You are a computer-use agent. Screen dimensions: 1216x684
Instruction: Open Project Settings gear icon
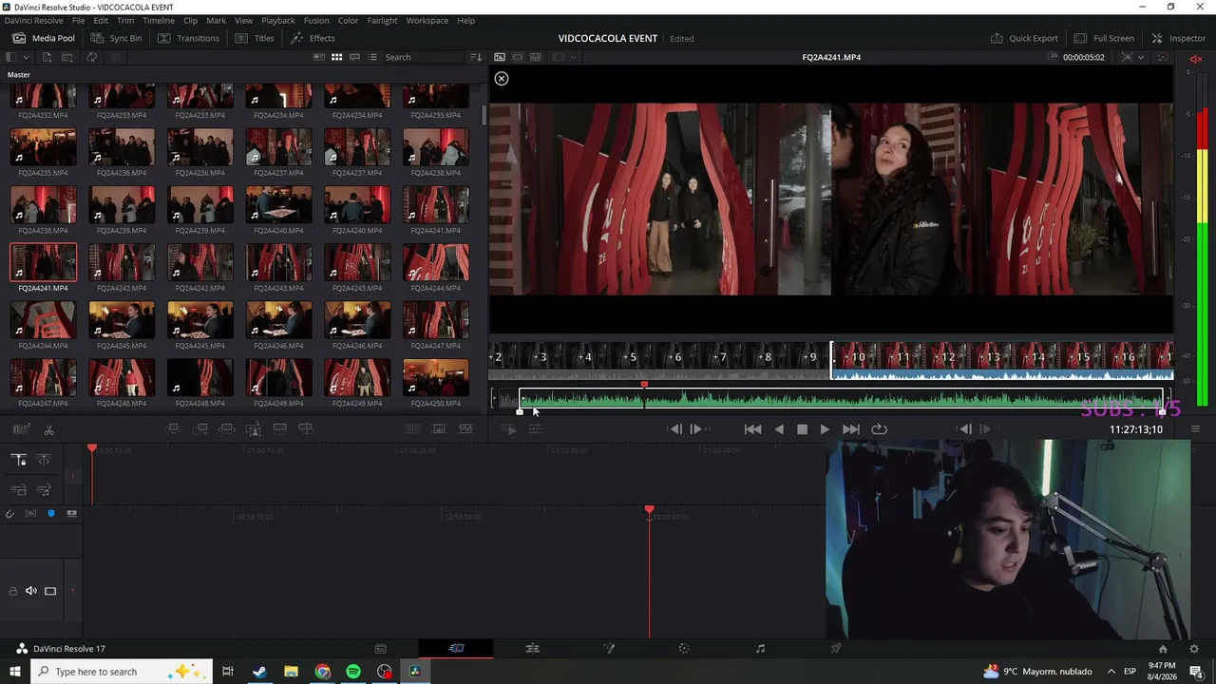click(1194, 649)
